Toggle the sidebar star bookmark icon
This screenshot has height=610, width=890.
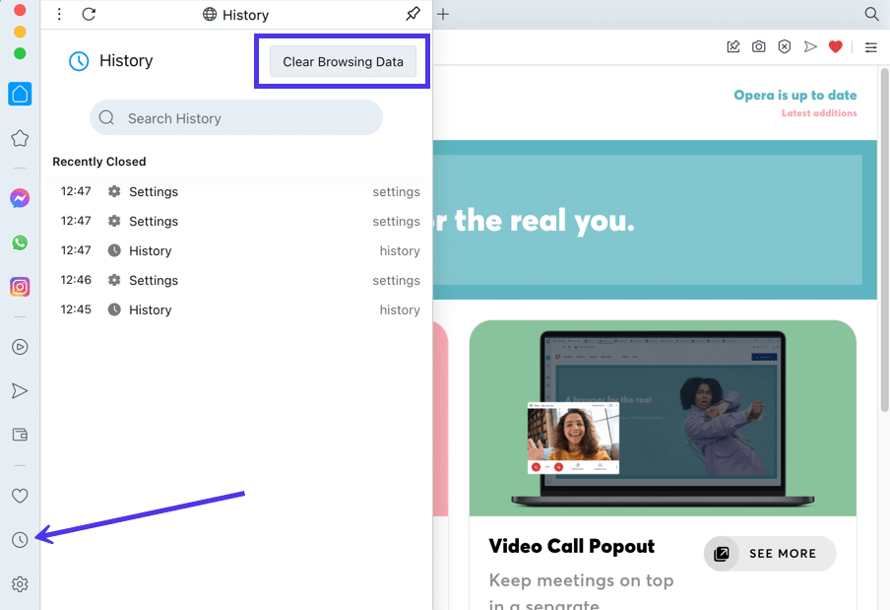tap(20, 138)
